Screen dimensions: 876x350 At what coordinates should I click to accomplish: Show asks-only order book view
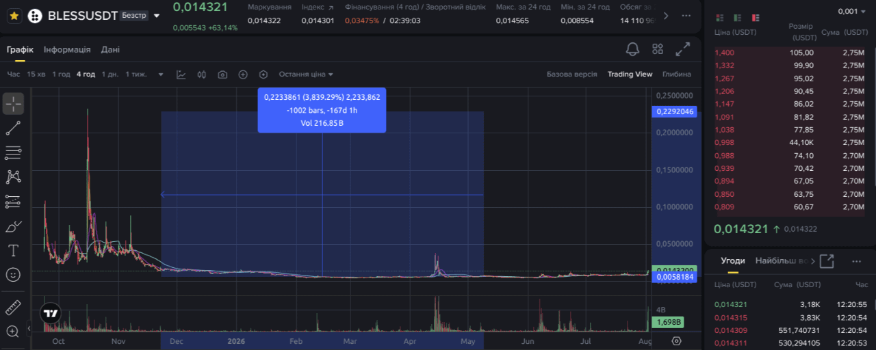tap(756, 18)
